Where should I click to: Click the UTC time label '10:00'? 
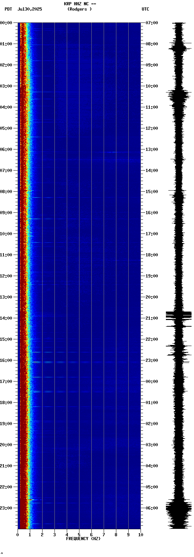[x=152, y=86]
